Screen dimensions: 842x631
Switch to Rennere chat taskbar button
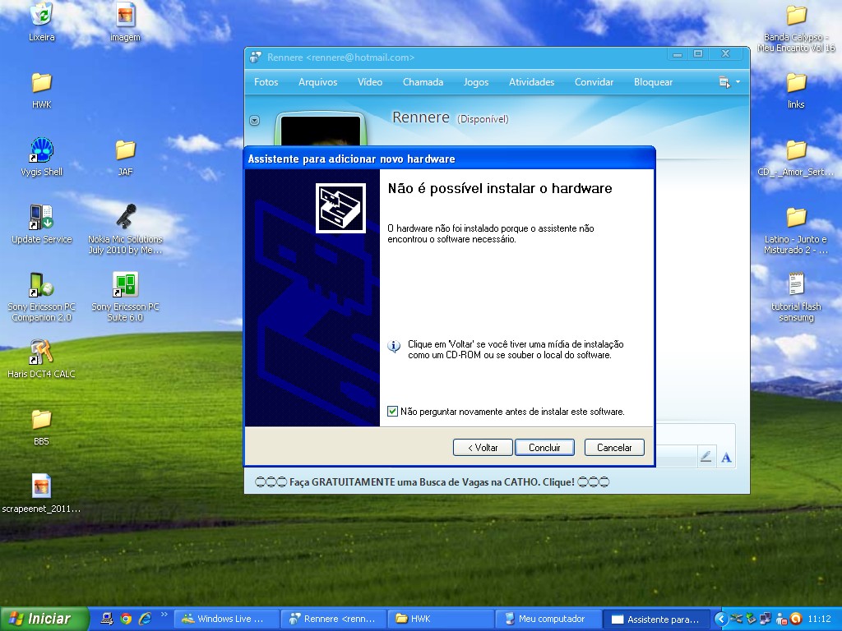(334, 619)
